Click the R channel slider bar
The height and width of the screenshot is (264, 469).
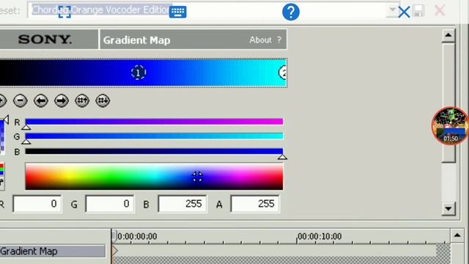pos(154,121)
